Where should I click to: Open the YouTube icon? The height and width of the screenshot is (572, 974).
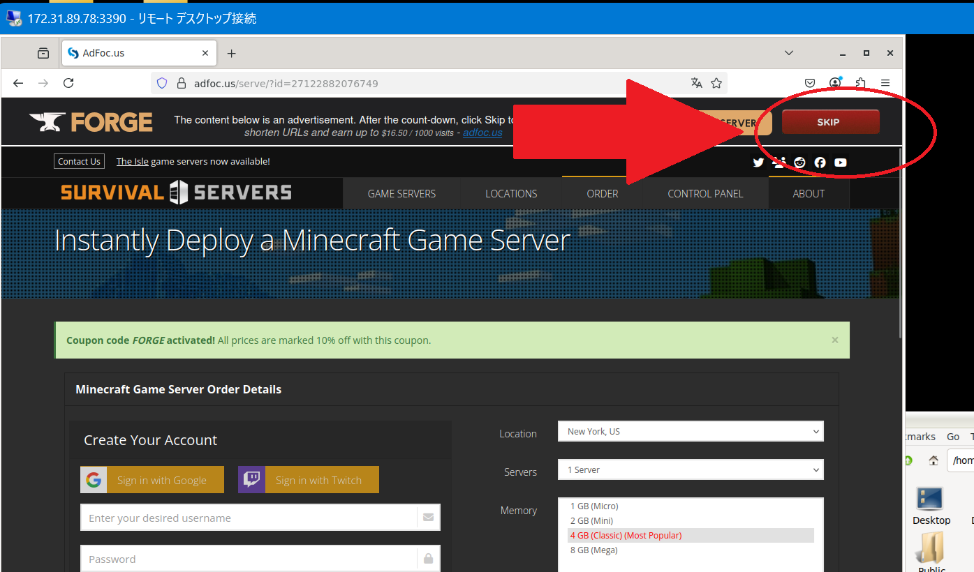841,163
